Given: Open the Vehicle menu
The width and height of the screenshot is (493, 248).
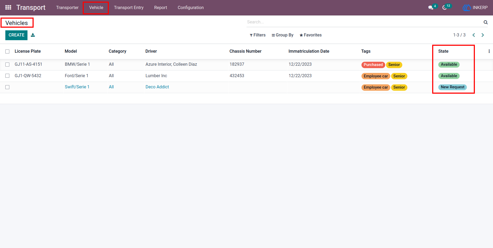Looking at the screenshot, I should [x=96, y=7].
